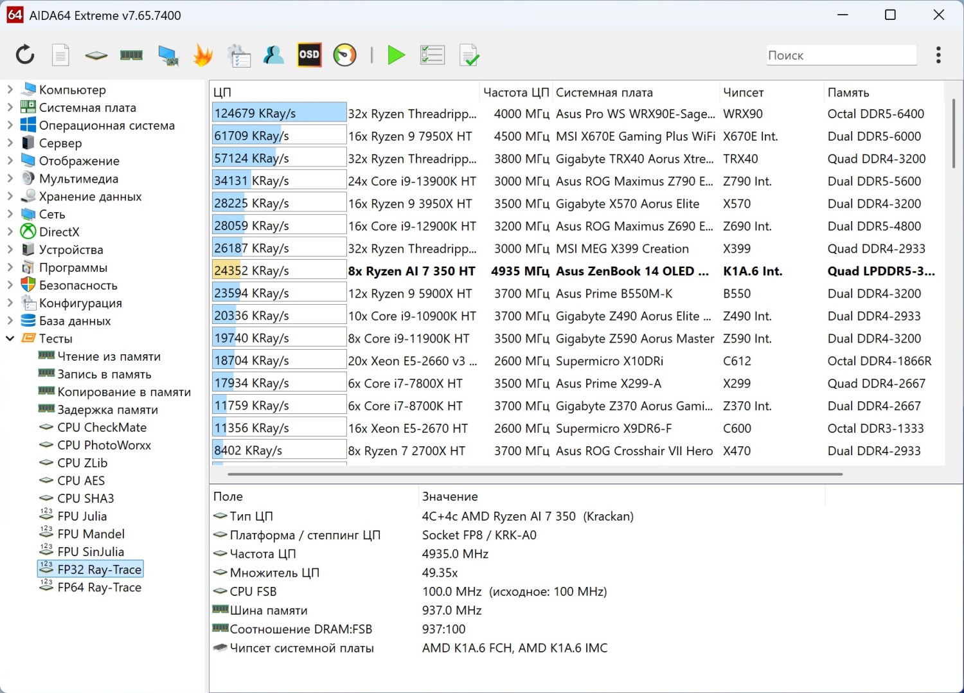Expand the Компьютер tree node
964x693 pixels.
tap(10, 90)
